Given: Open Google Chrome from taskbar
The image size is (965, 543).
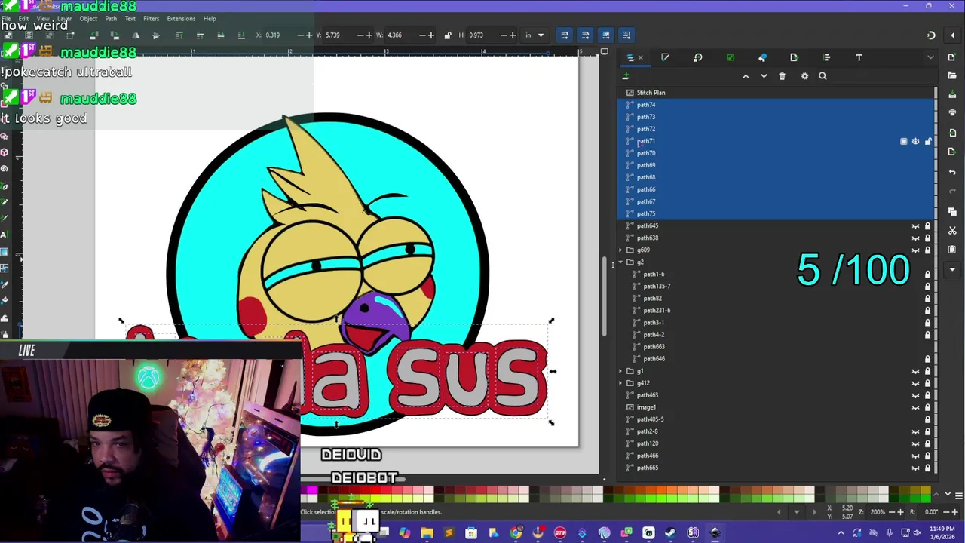Looking at the screenshot, I should click(516, 534).
